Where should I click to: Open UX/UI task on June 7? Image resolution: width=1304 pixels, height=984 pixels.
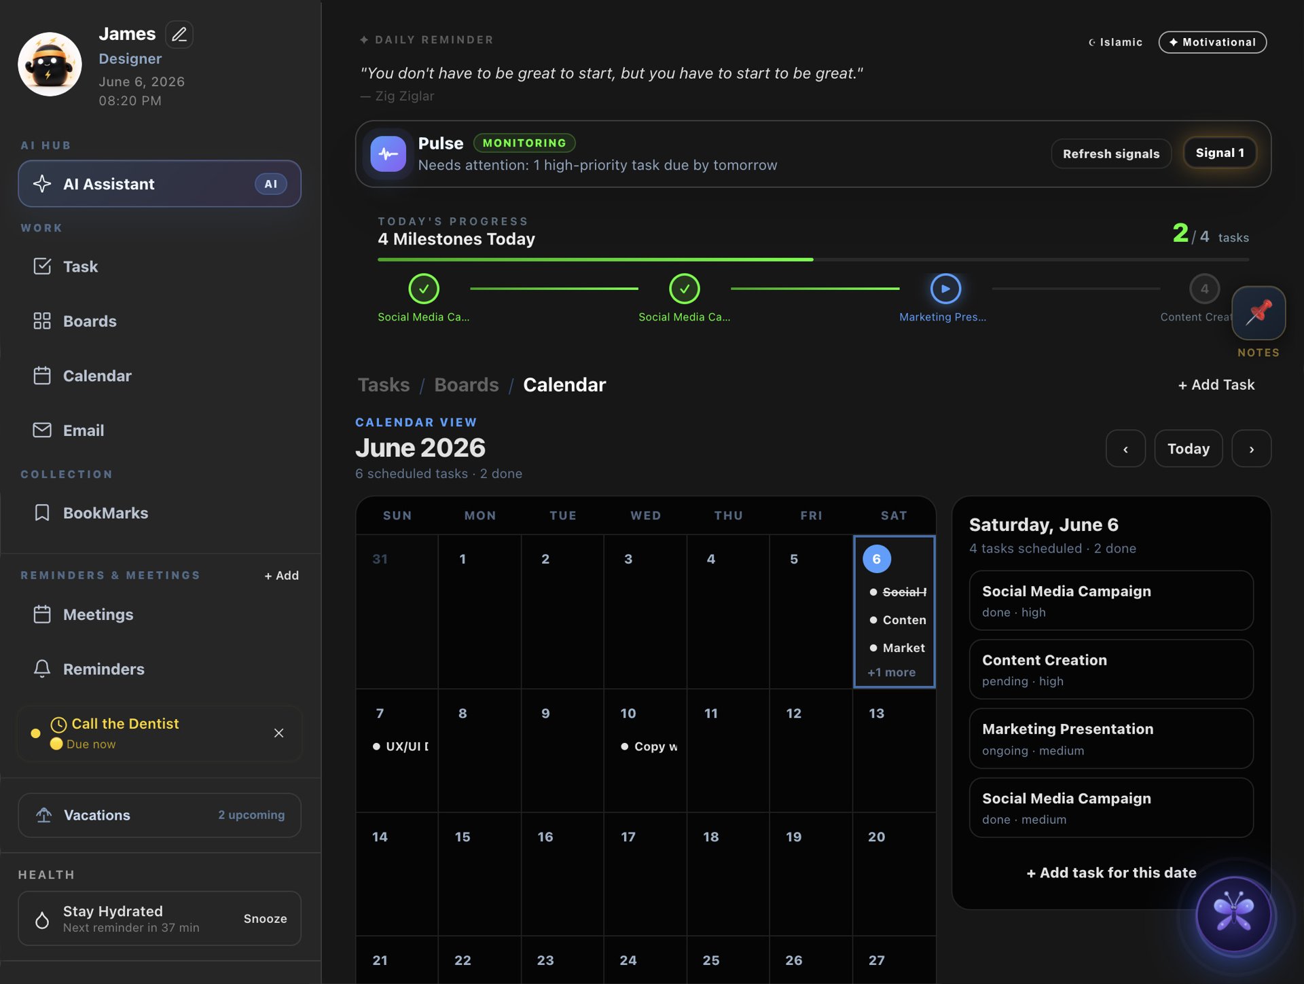pyautogui.click(x=401, y=746)
